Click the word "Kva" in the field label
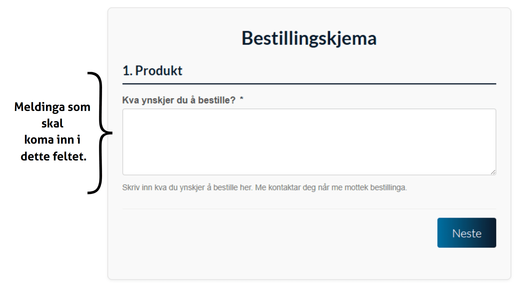The image size is (516, 286). click(x=131, y=100)
